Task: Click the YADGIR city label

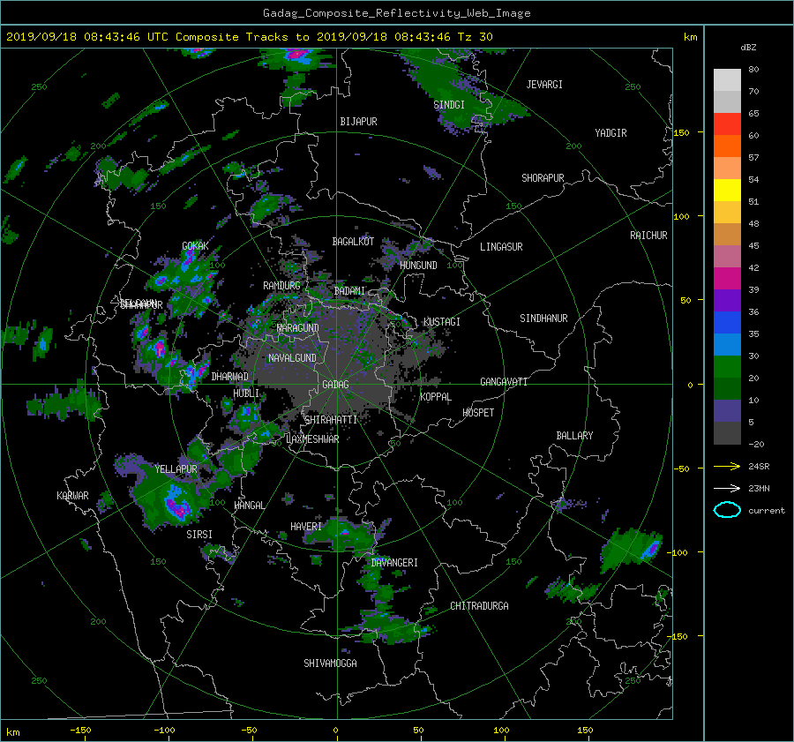Action: (610, 133)
